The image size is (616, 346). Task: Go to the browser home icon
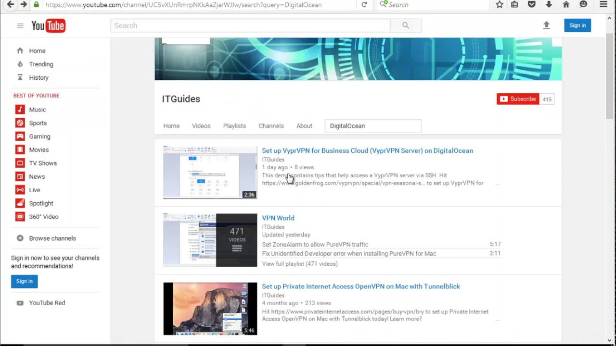566,4
